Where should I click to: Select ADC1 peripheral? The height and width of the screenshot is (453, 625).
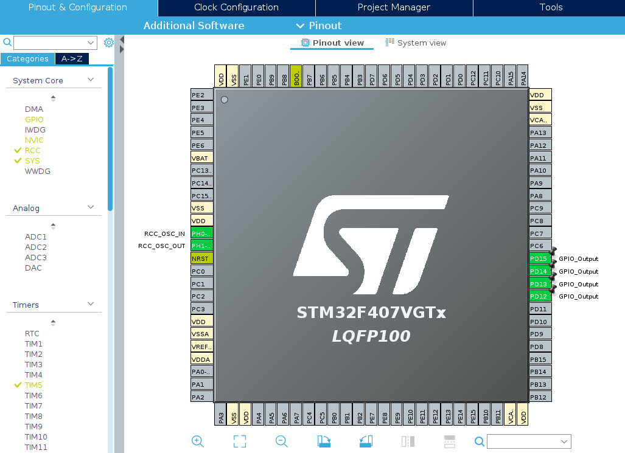(36, 237)
